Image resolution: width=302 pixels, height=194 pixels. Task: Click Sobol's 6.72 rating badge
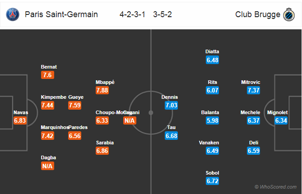tap(213, 181)
